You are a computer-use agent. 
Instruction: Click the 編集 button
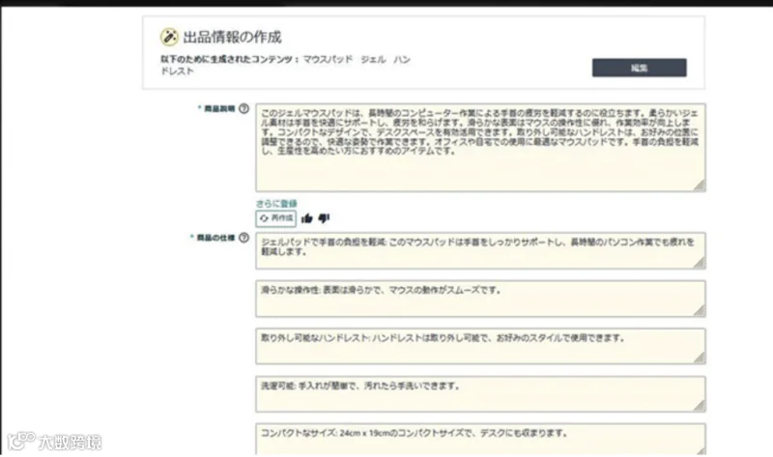(x=639, y=68)
